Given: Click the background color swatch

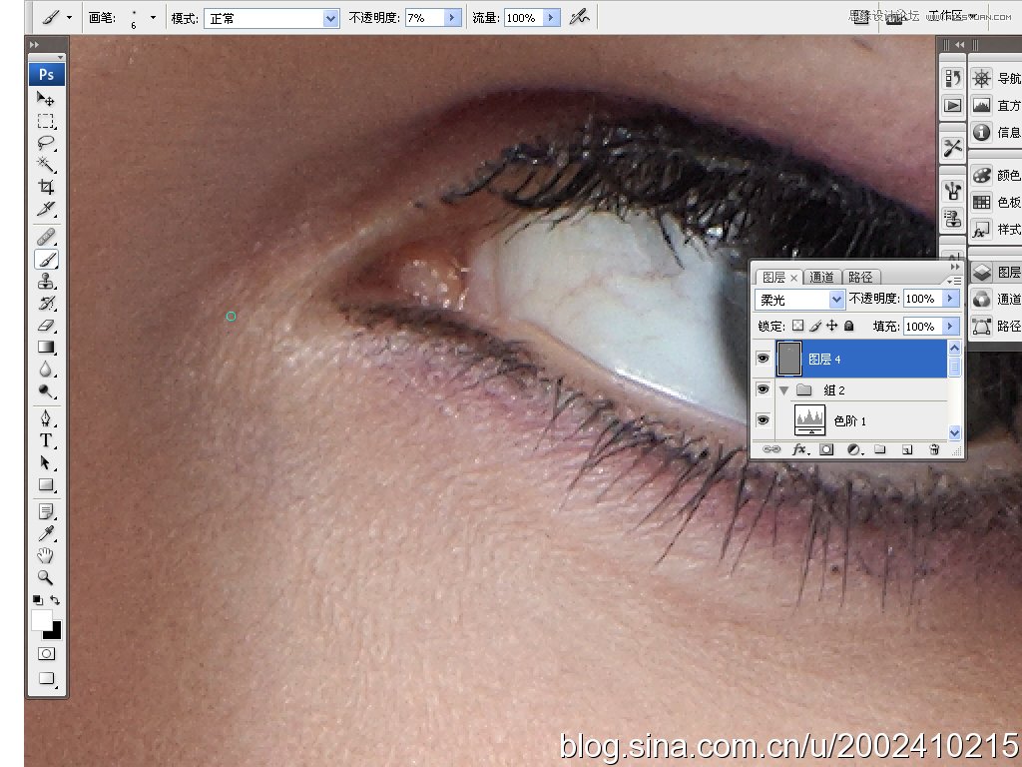Looking at the screenshot, I should (x=56, y=633).
